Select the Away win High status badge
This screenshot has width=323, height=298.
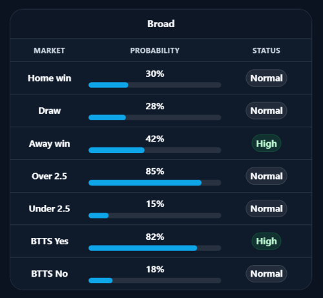(266, 144)
